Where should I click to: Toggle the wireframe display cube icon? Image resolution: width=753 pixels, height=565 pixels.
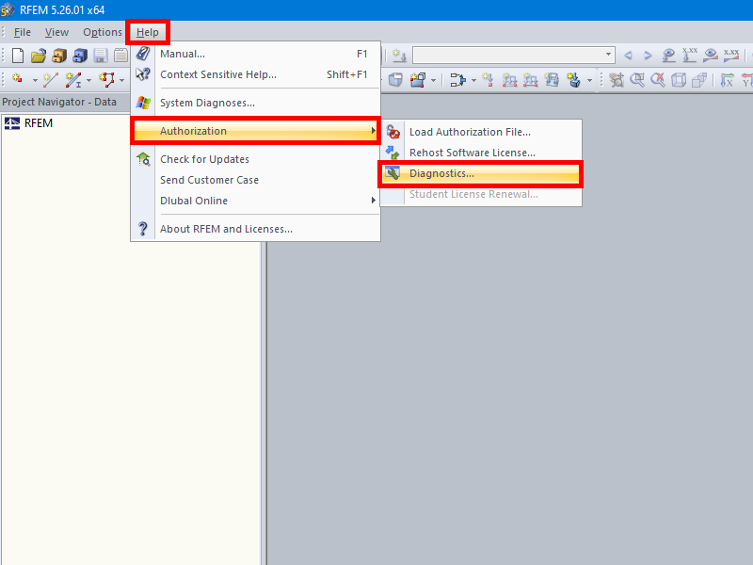679,80
